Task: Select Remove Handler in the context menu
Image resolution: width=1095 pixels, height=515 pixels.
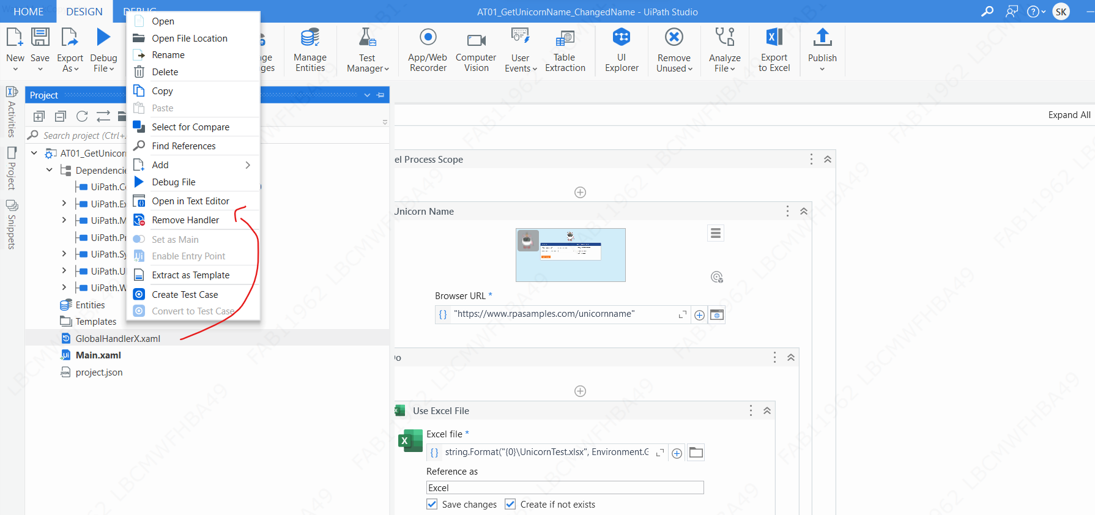Action: click(x=193, y=220)
